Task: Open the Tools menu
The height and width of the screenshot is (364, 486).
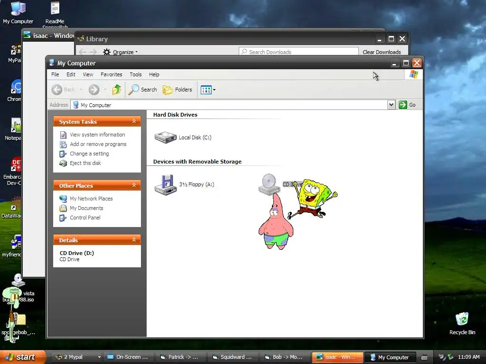Action: click(x=135, y=74)
